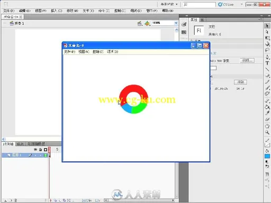Toggle onion skin outlines button
271x203 pixels.
pos(60,200)
